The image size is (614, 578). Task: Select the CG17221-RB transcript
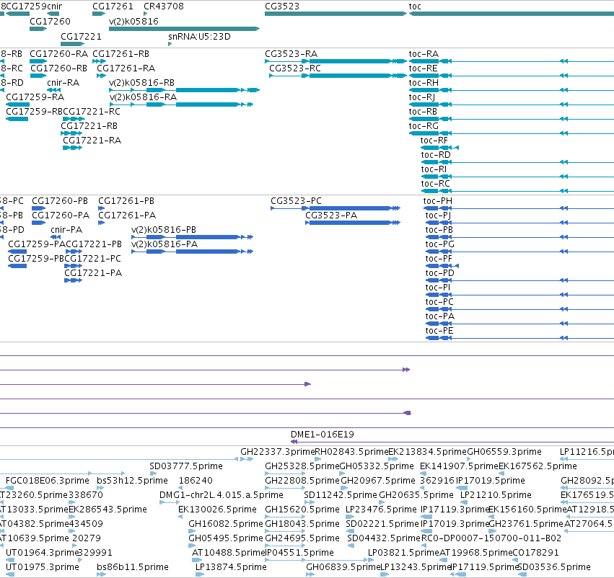(71, 133)
